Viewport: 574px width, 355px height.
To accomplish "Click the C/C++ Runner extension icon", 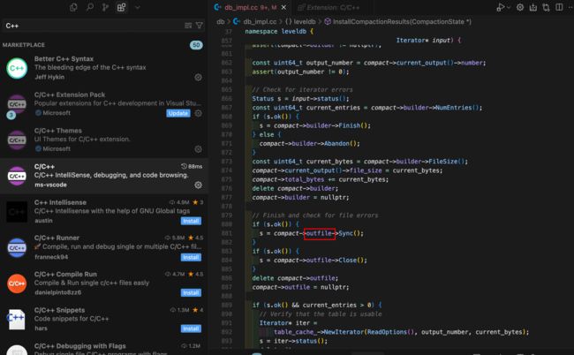I will [17, 248].
